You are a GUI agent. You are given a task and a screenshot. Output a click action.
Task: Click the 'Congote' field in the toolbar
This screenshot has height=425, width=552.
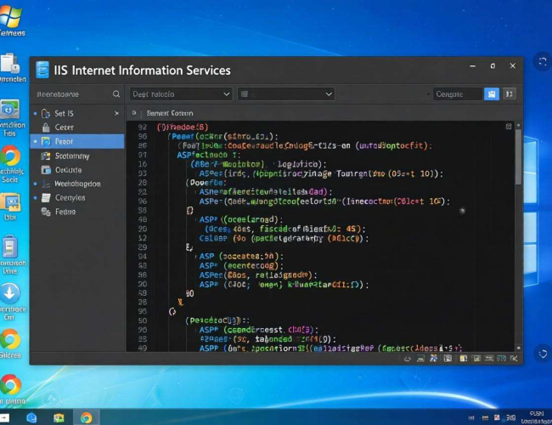click(457, 94)
